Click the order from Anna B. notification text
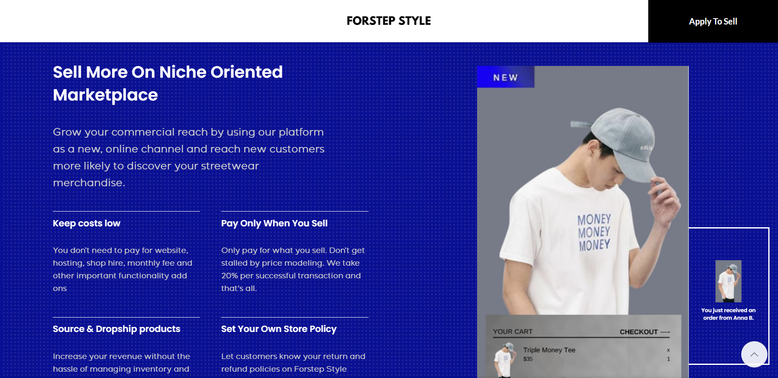This screenshot has width=778, height=378. [x=728, y=314]
